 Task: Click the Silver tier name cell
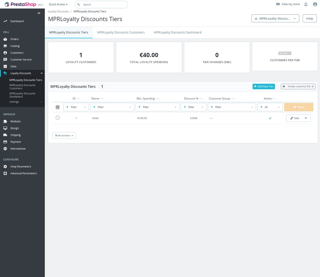[x=95, y=118]
